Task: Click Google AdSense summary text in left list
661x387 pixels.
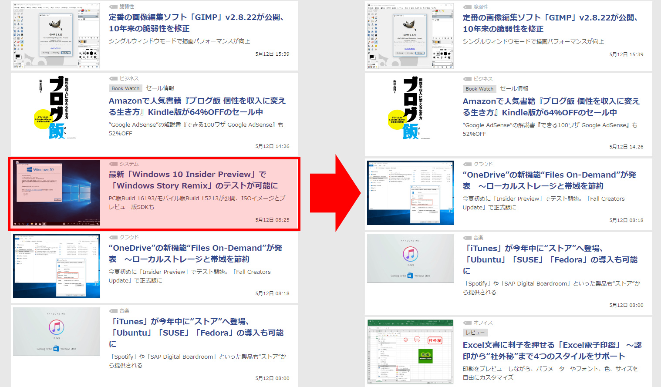Action: [196, 129]
